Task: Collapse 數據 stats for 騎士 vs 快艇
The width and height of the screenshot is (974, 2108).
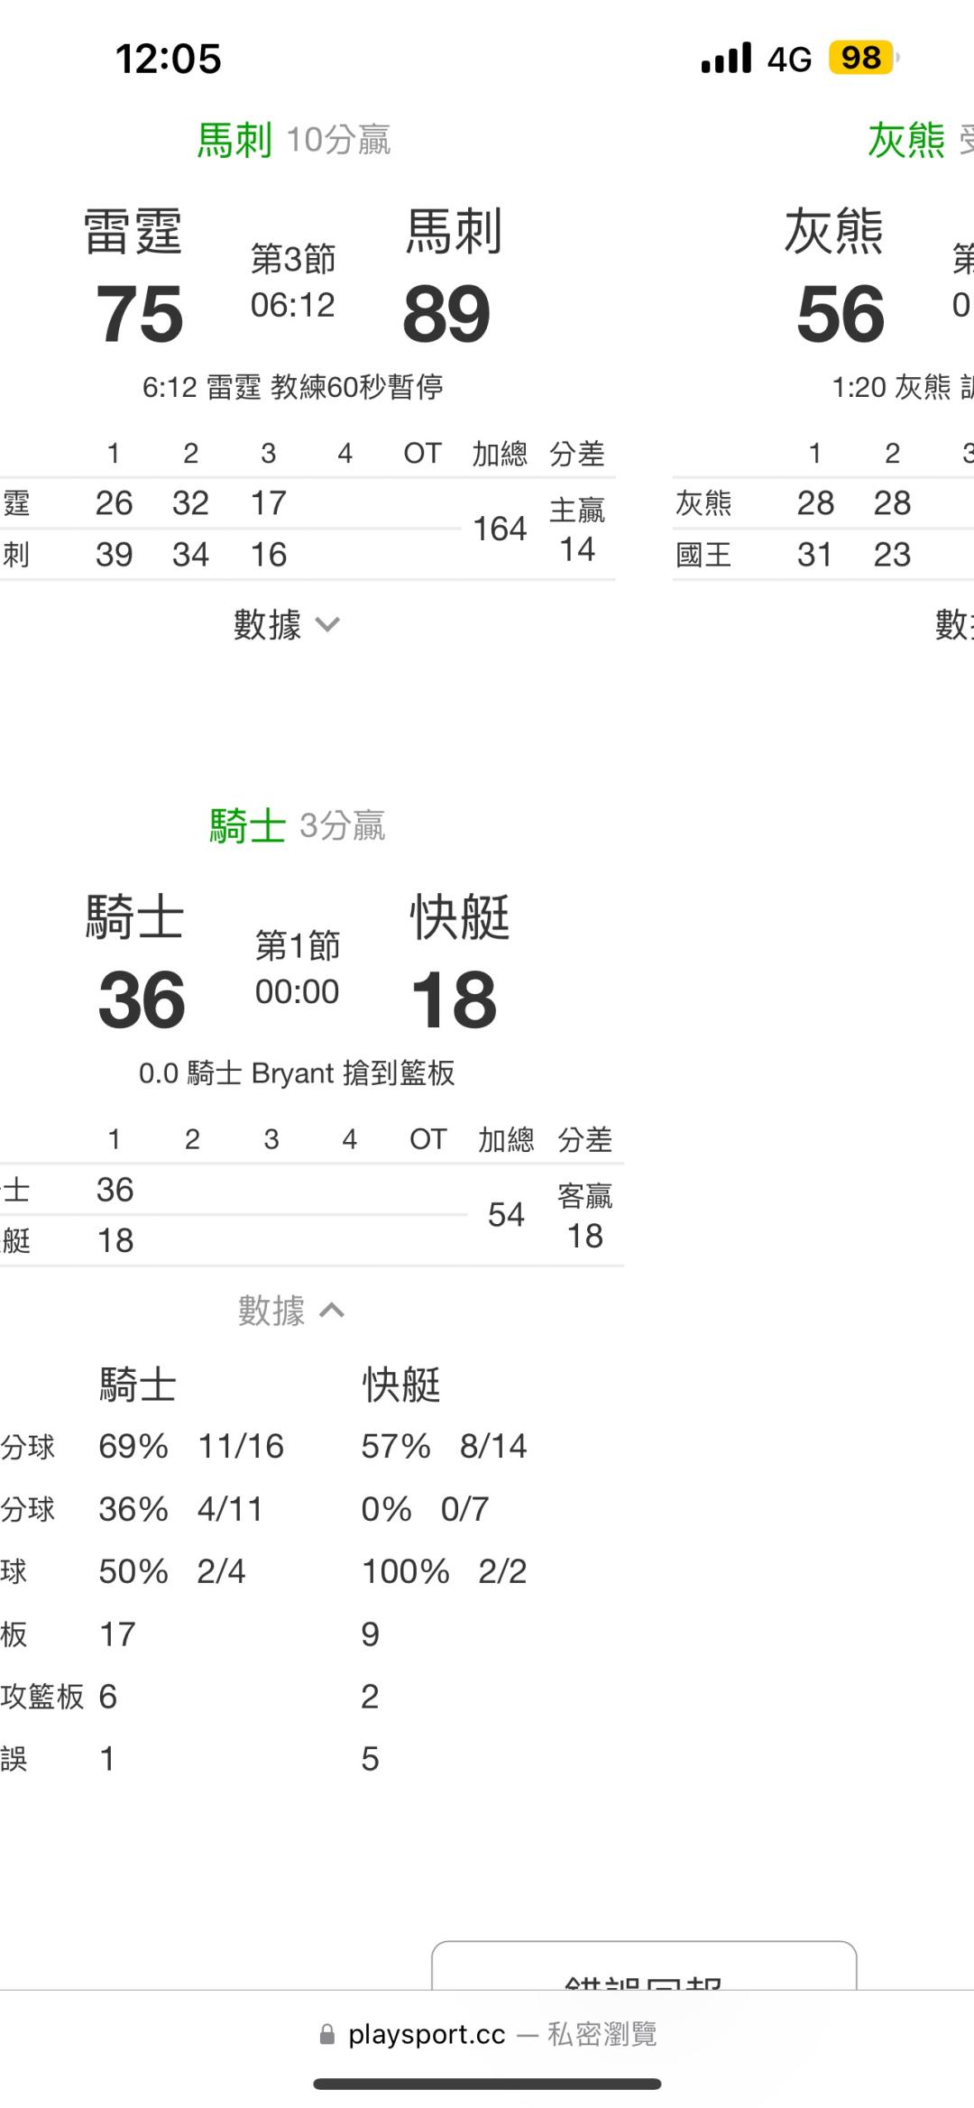Action: [289, 1311]
